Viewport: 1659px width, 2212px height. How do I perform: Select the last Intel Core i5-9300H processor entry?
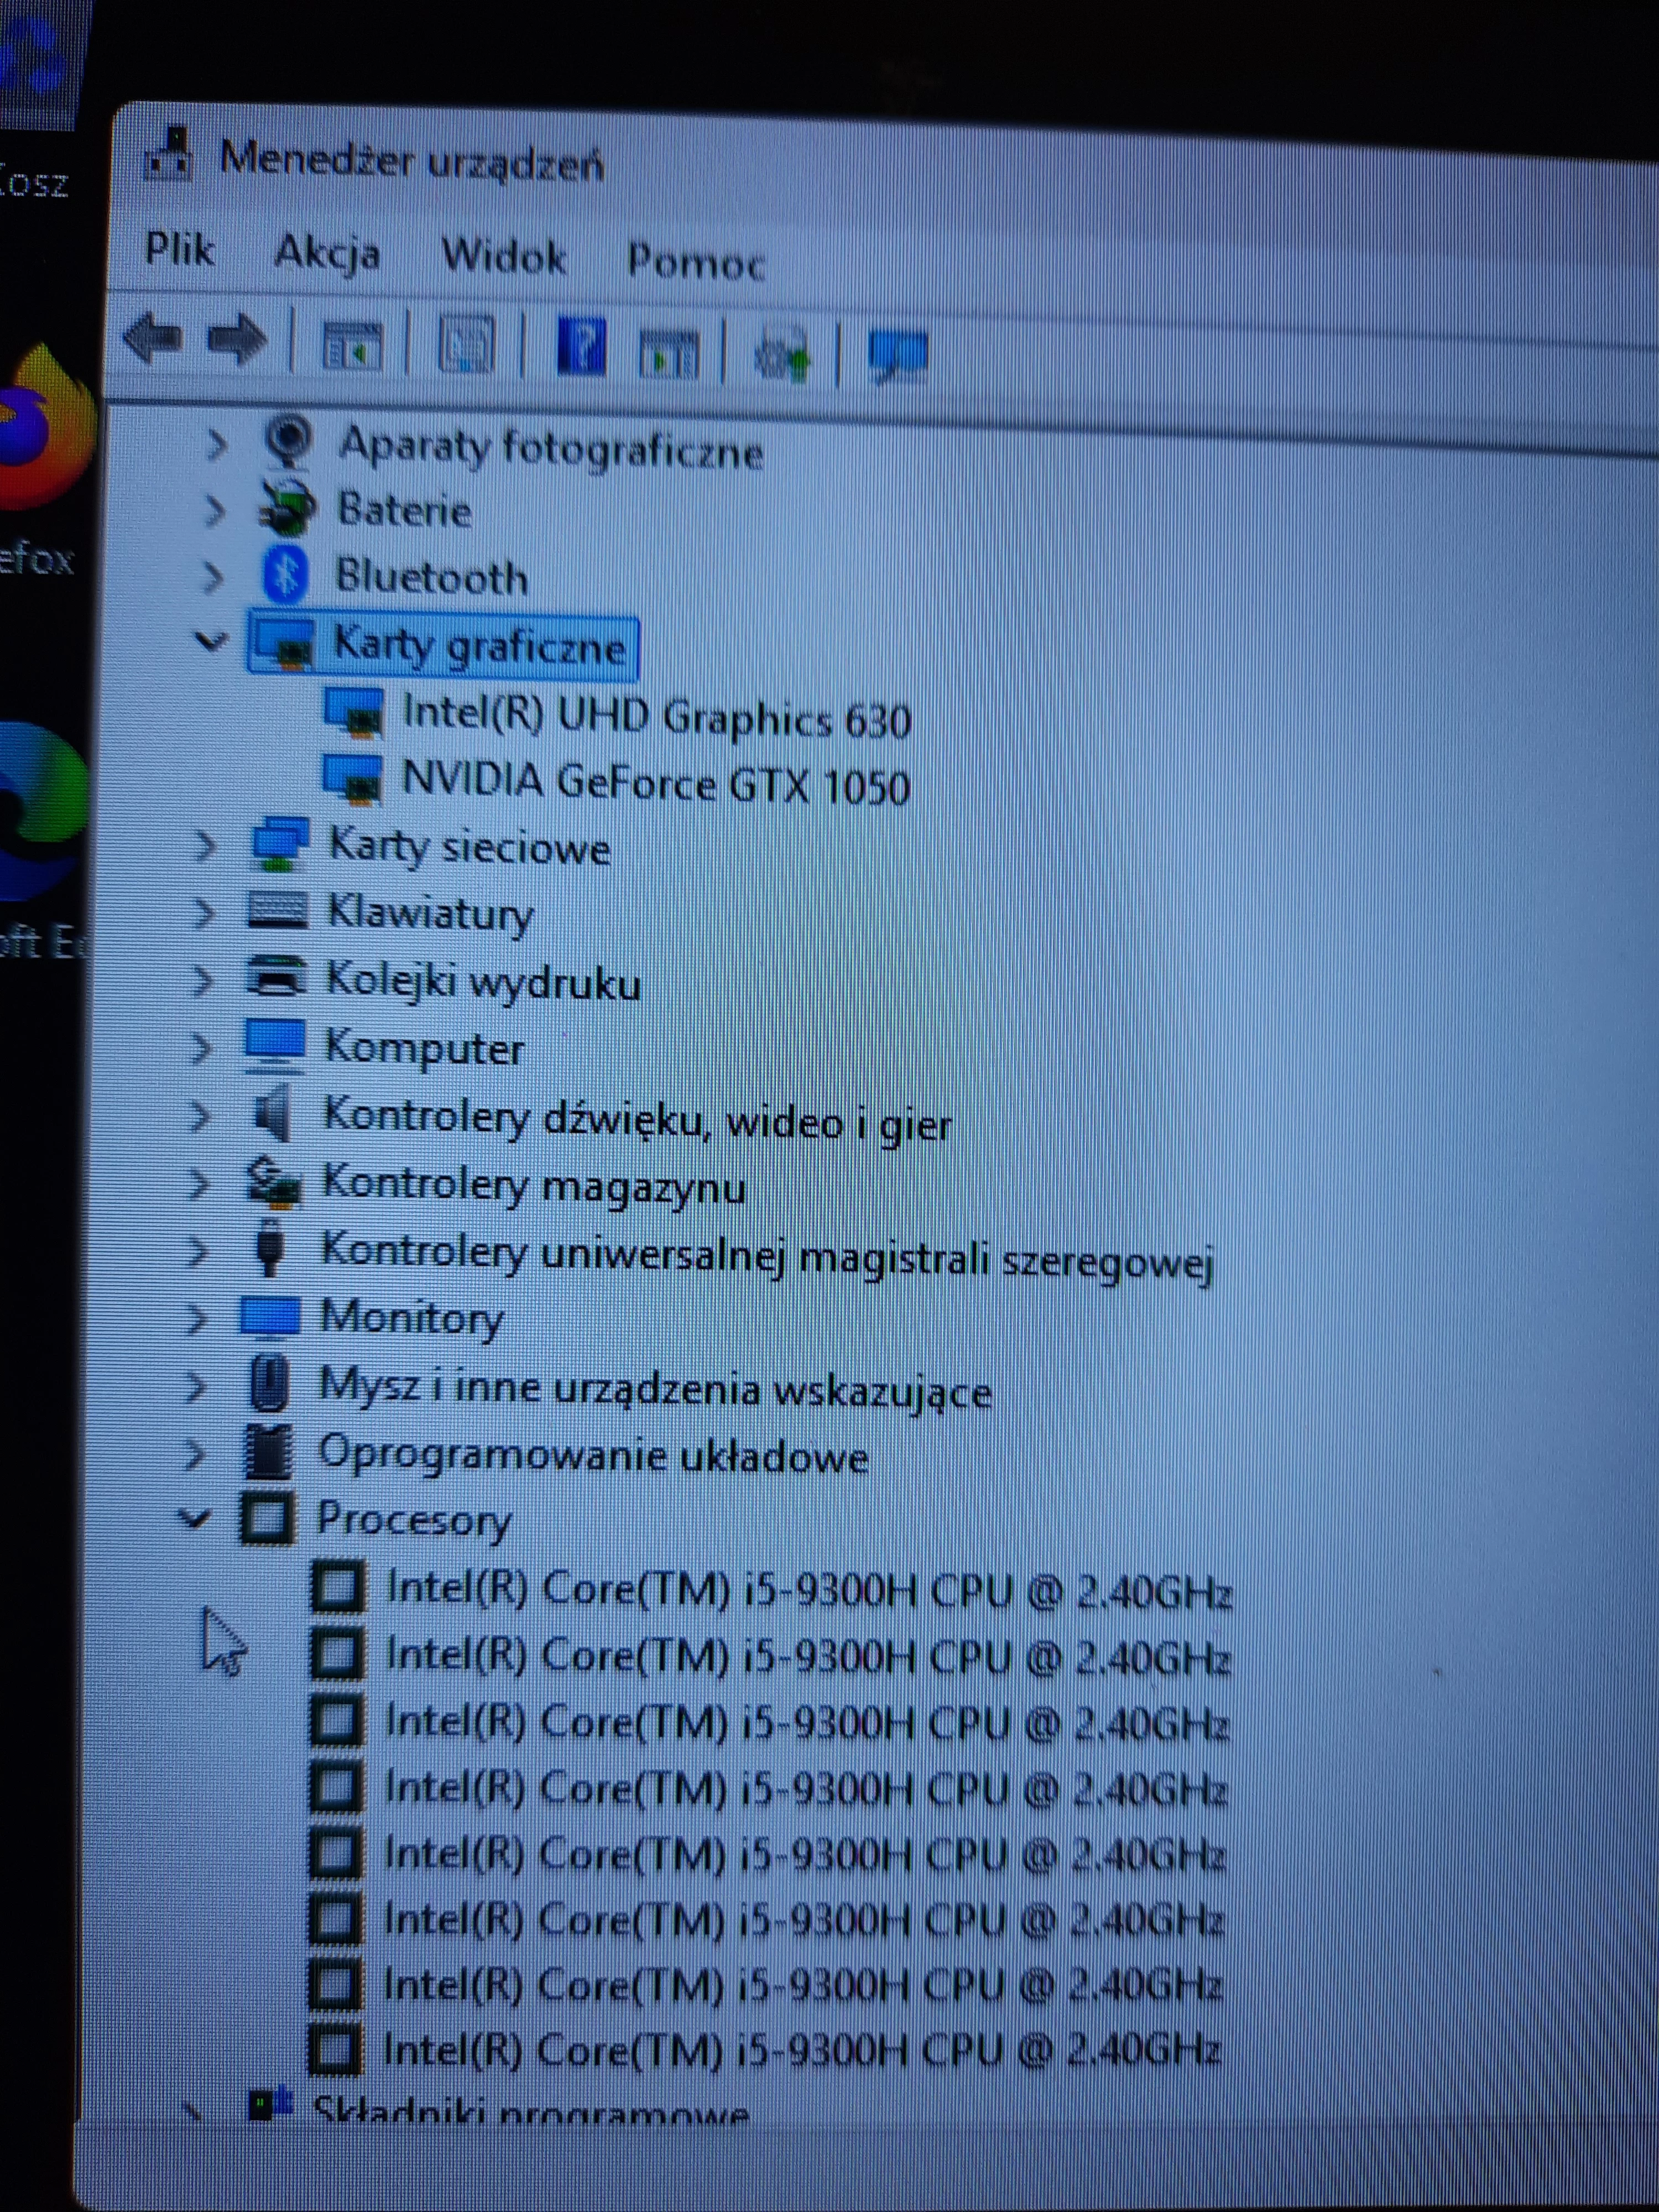coord(802,2050)
